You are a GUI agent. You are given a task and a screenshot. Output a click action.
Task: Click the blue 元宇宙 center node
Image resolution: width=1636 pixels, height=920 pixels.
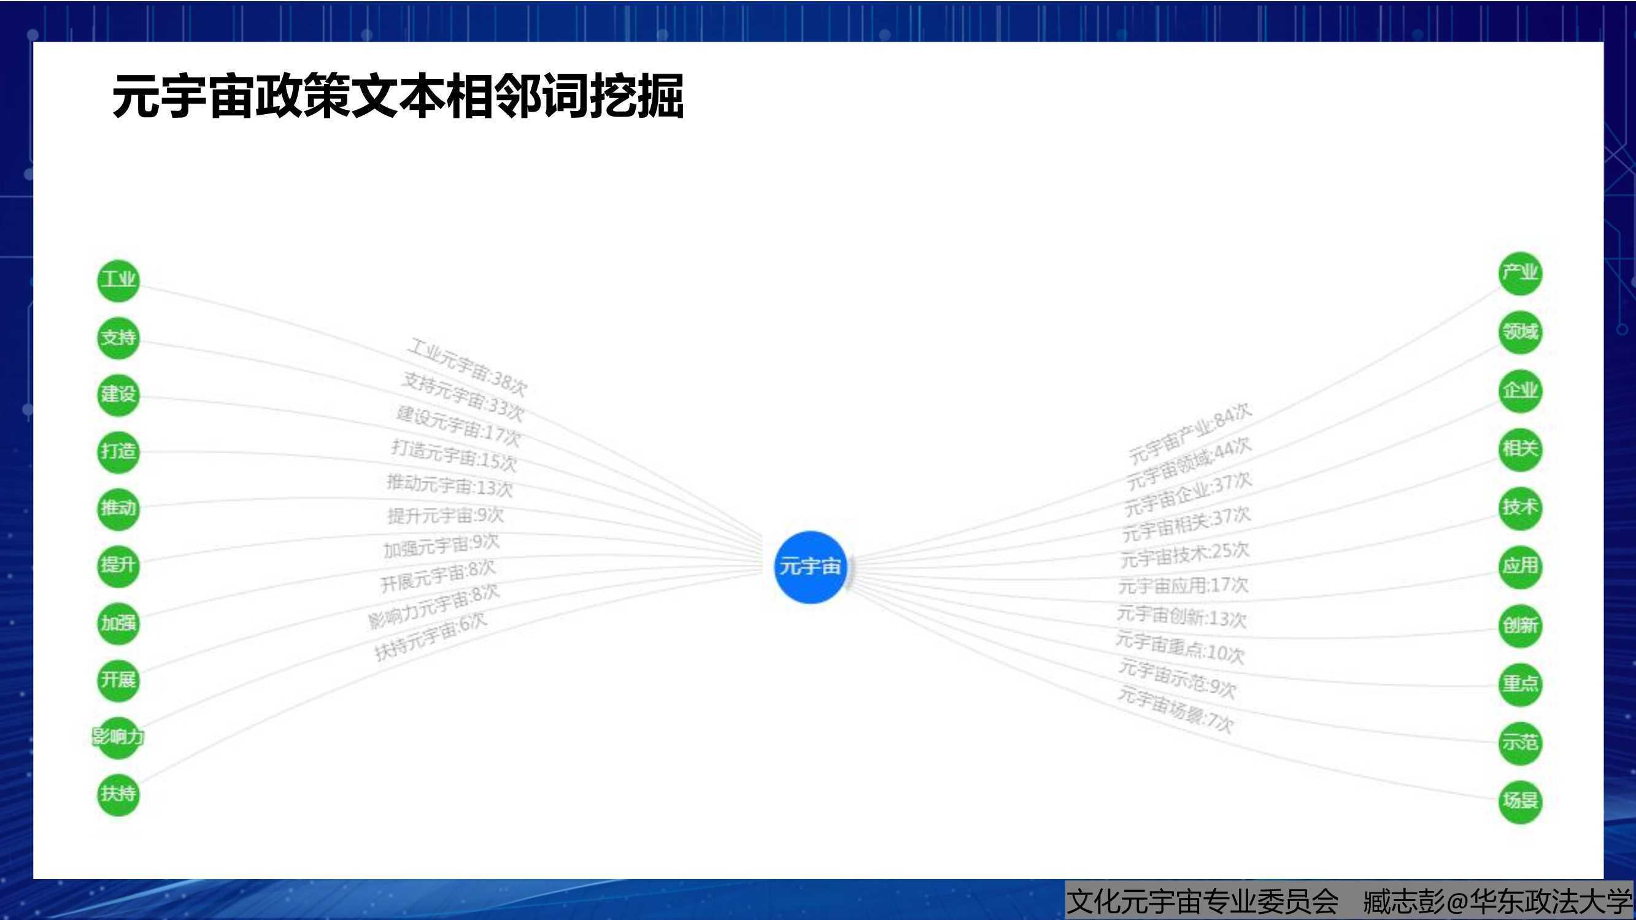point(810,566)
